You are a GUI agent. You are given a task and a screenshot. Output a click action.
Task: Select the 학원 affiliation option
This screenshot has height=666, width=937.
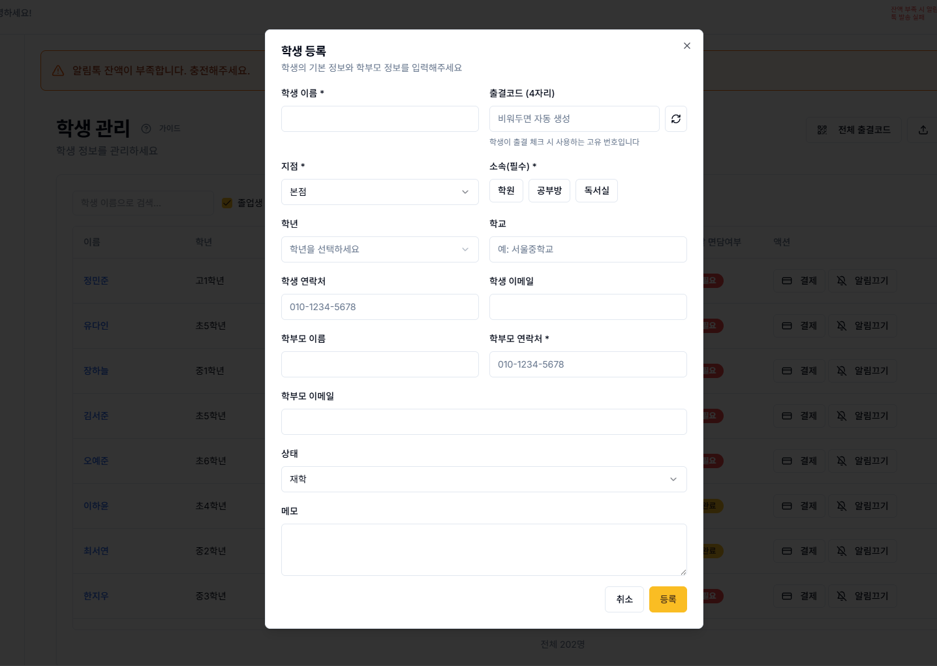506,191
